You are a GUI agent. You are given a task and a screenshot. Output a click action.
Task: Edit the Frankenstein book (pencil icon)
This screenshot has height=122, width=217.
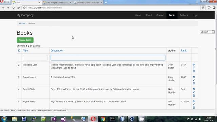pyautogui.click(x=194, y=80)
